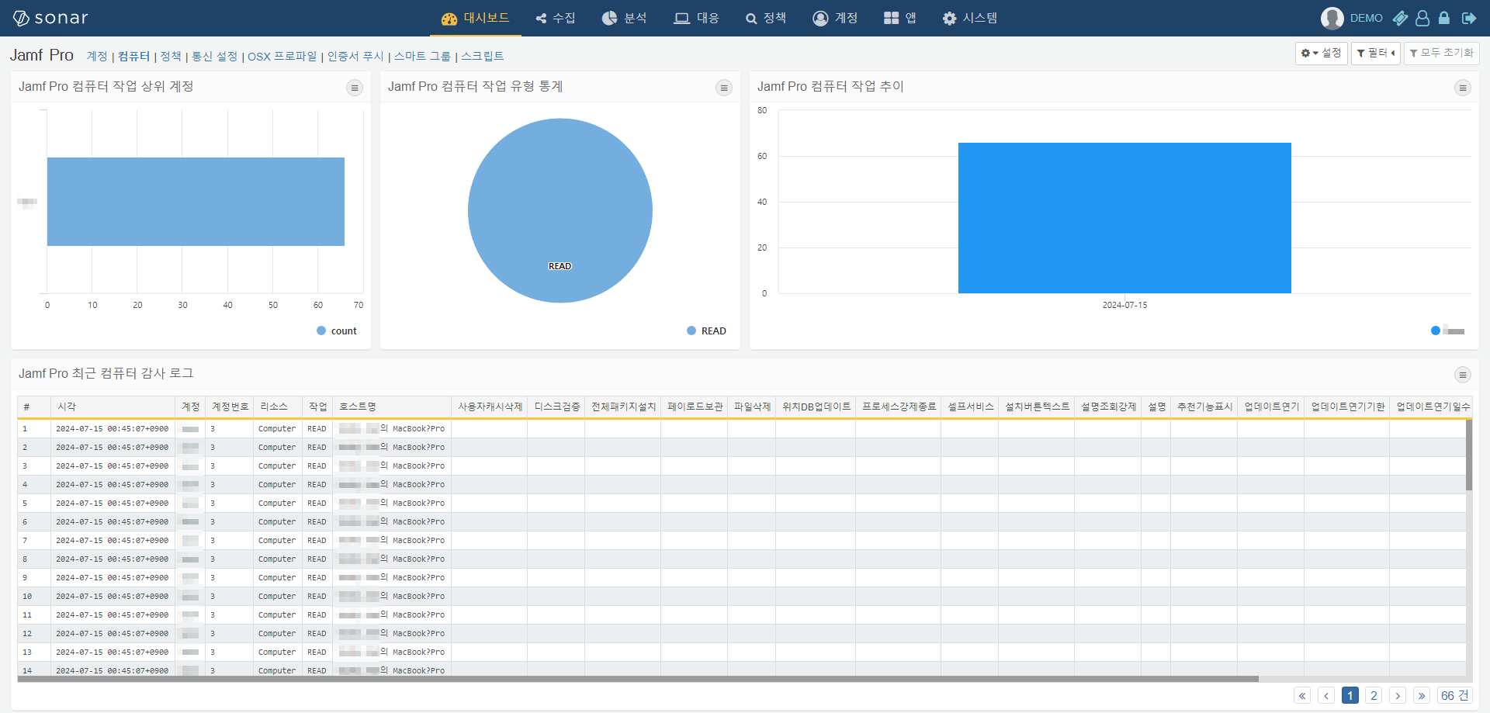
Task: Sort table by 작업 column header
Action: click(317, 407)
